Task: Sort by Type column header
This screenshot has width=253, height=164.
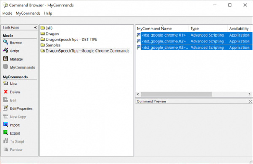Action: coord(208,29)
